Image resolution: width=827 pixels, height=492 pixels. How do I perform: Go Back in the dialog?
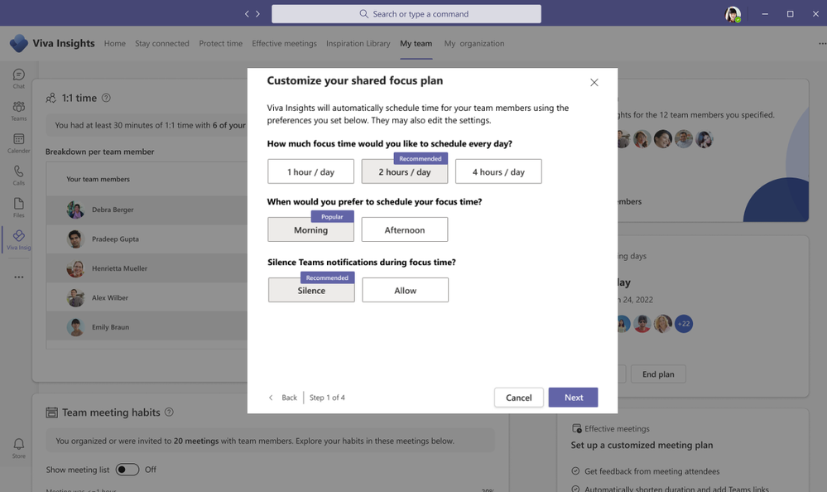(283, 398)
